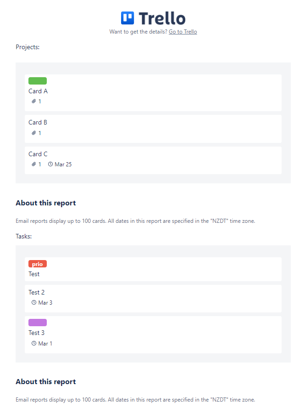Open Card B from the Projects list

(x=38, y=122)
